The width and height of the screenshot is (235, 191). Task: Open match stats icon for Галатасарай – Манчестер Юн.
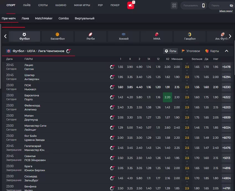tap(112, 148)
